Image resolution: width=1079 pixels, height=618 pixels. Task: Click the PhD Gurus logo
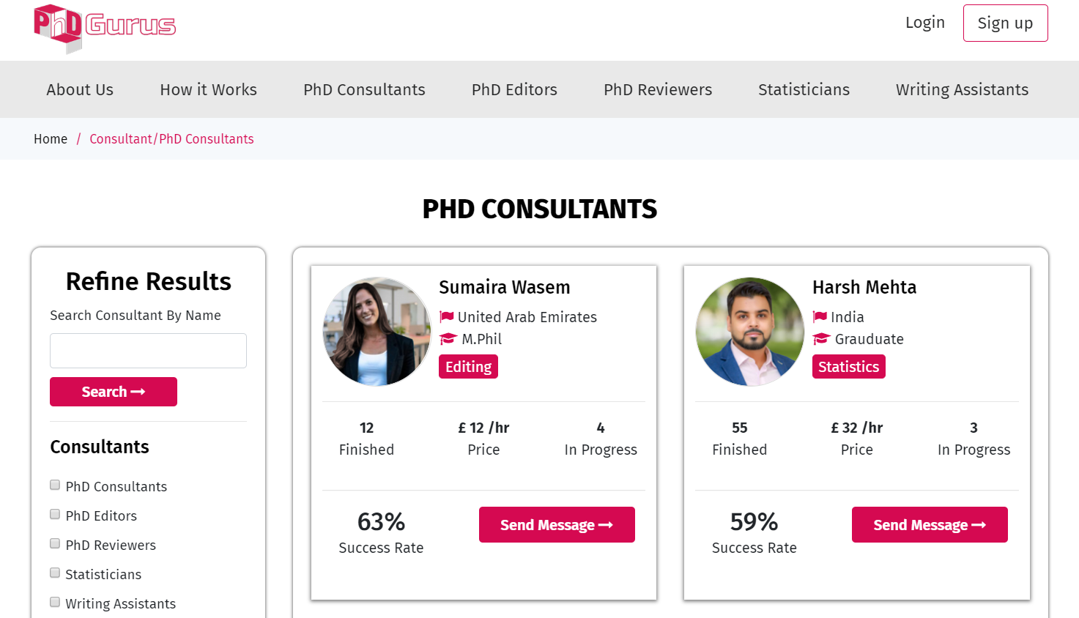tap(105, 29)
